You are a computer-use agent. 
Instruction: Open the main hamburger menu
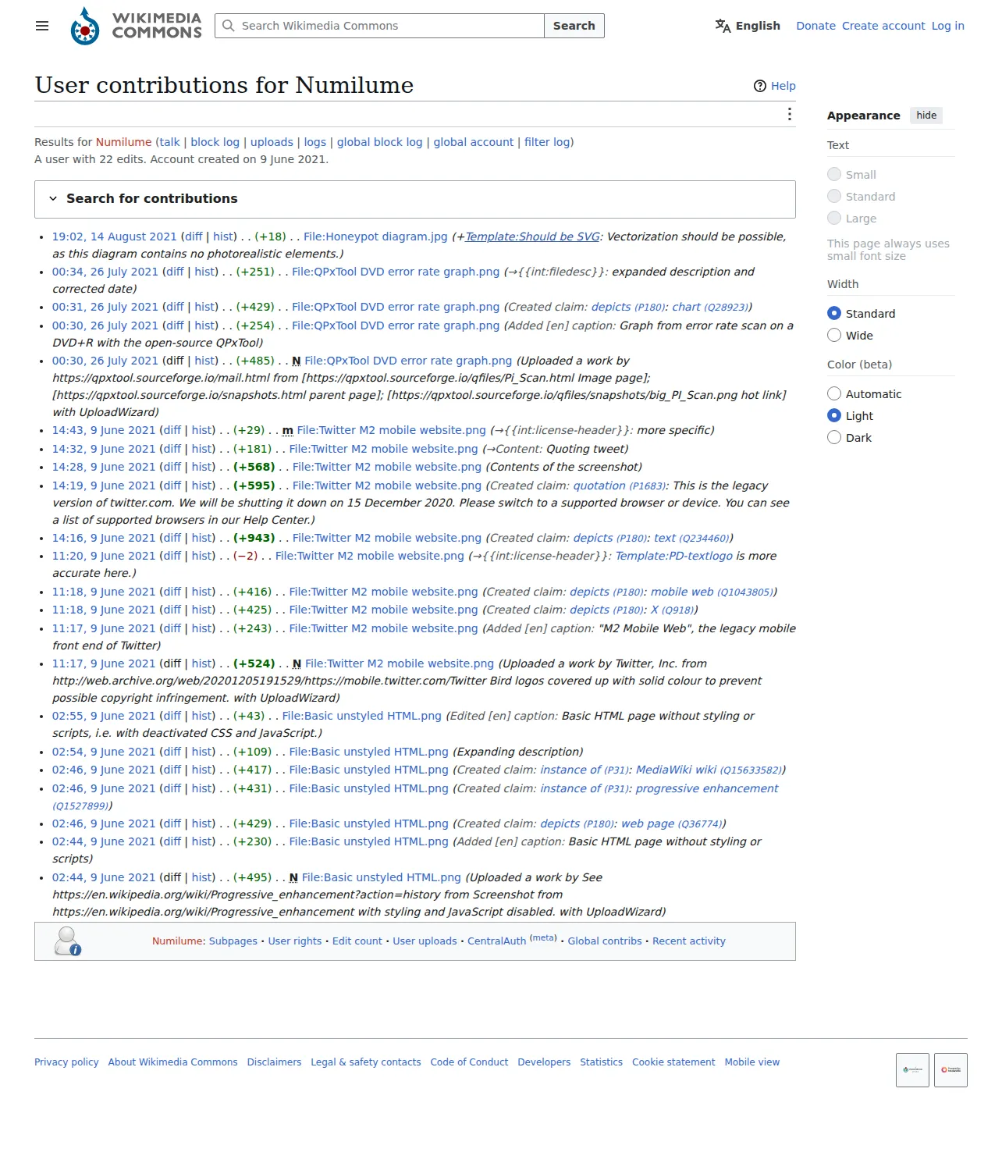pyautogui.click(x=42, y=26)
